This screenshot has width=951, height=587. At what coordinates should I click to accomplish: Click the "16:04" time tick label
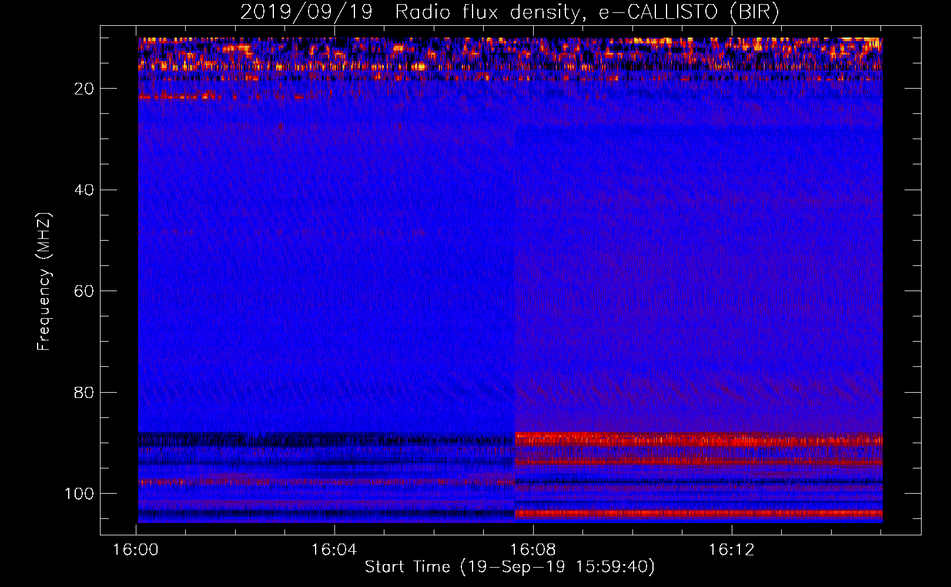click(334, 550)
